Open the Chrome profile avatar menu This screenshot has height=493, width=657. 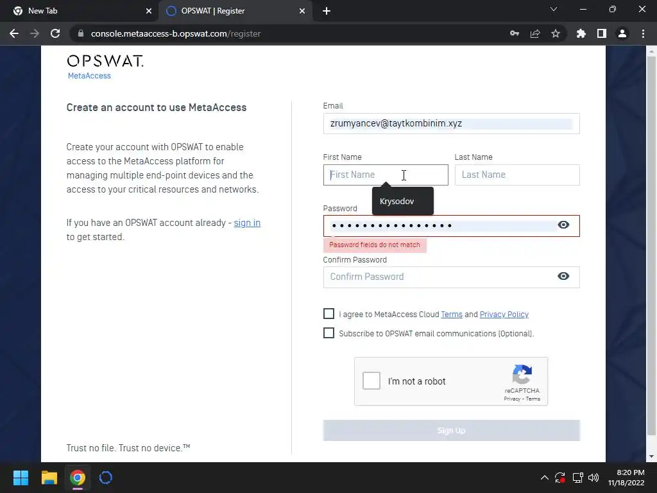click(x=622, y=33)
